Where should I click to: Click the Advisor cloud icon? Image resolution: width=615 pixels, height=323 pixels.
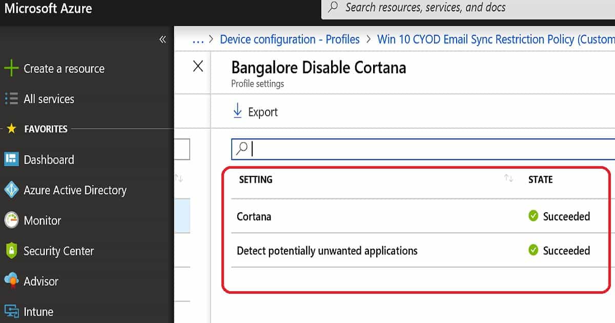coord(11,281)
